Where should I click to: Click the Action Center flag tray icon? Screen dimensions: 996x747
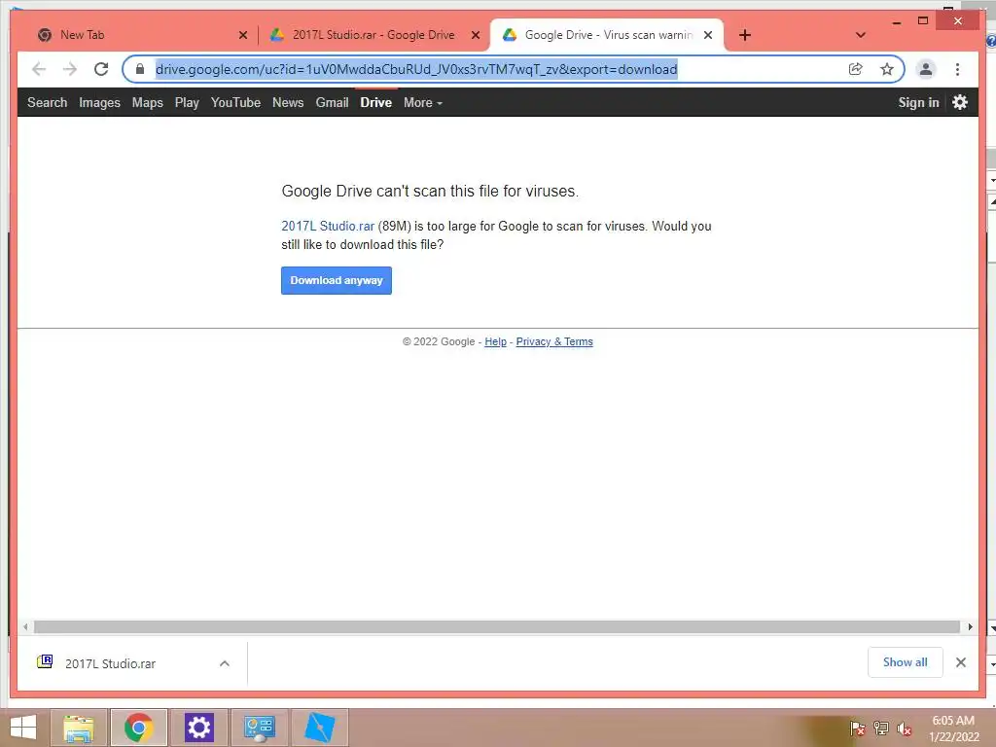[857, 729]
